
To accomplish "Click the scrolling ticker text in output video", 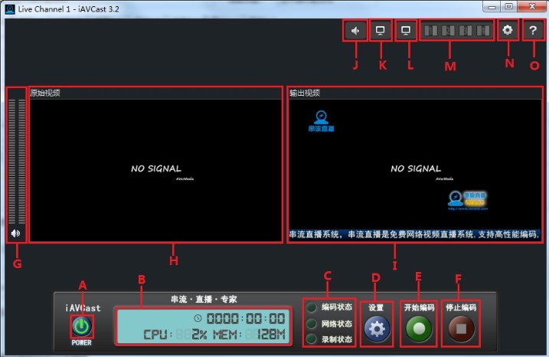I will point(415,234).
